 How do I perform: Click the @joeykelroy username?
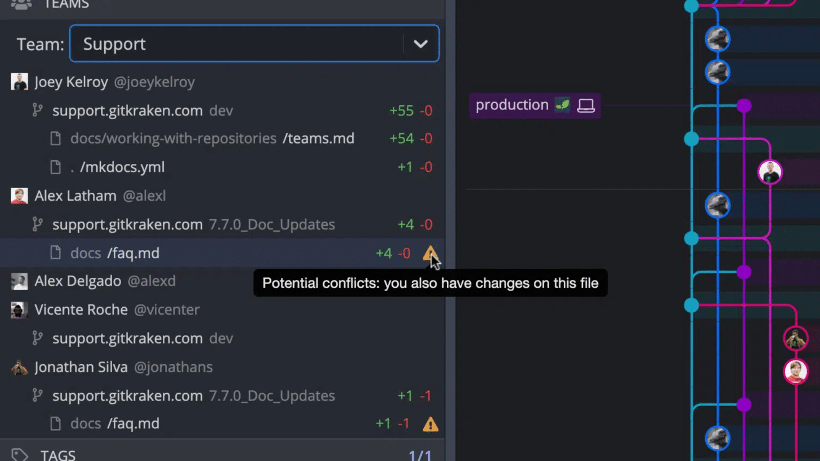pos(154,82)
